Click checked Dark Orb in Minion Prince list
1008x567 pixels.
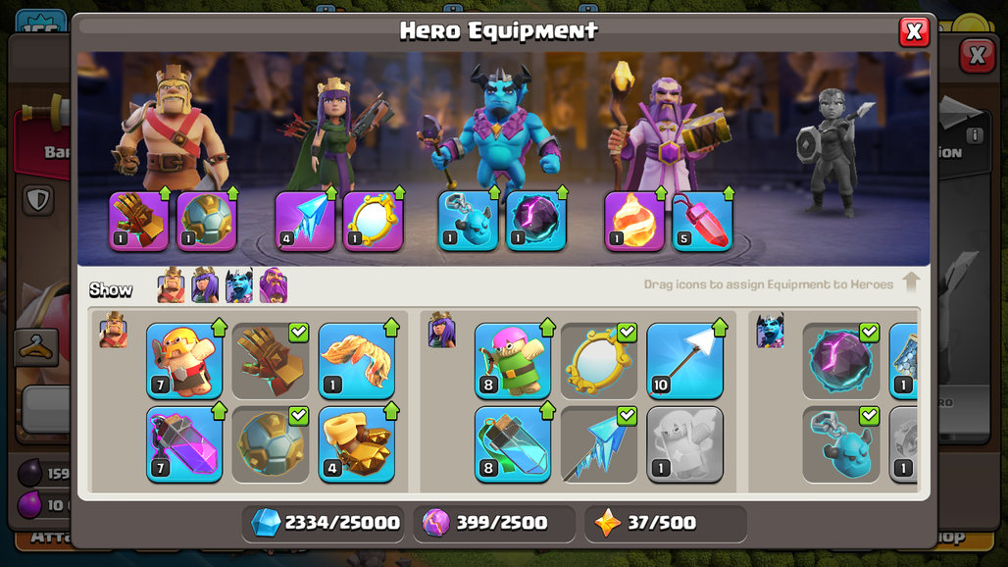(841, 361)
